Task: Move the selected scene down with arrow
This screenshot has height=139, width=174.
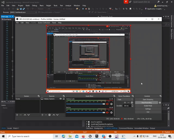Action: click(29, 115)
